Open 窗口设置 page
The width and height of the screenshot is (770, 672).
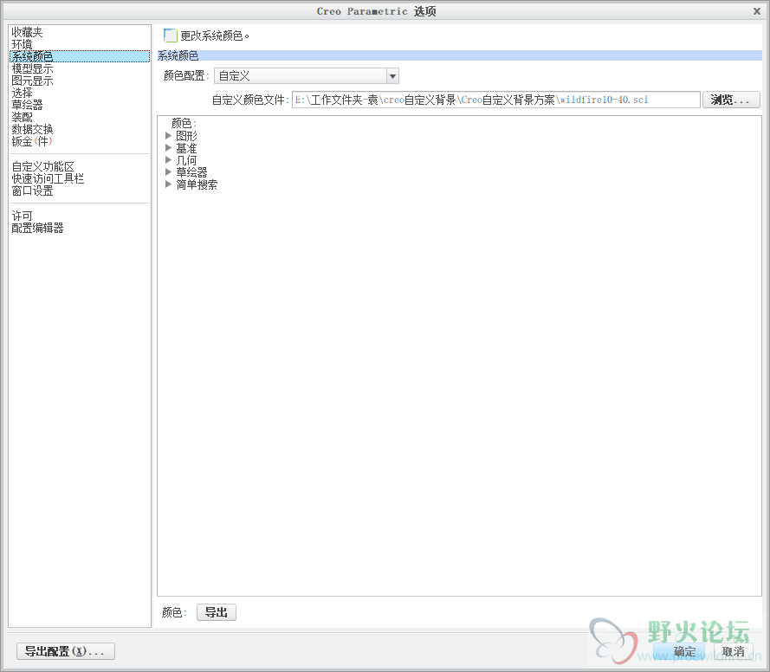pyautogui.click(x=32, y=191)
